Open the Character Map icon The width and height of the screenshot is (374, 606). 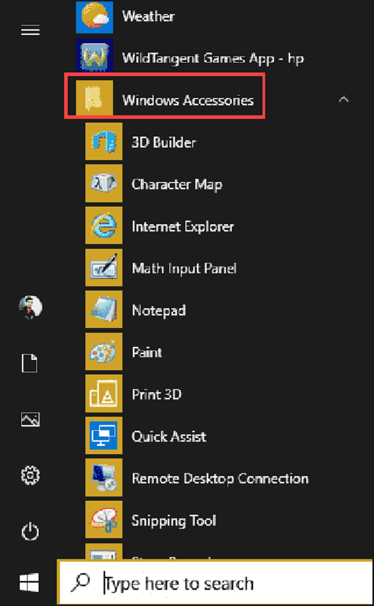click(x=104, y=183)
